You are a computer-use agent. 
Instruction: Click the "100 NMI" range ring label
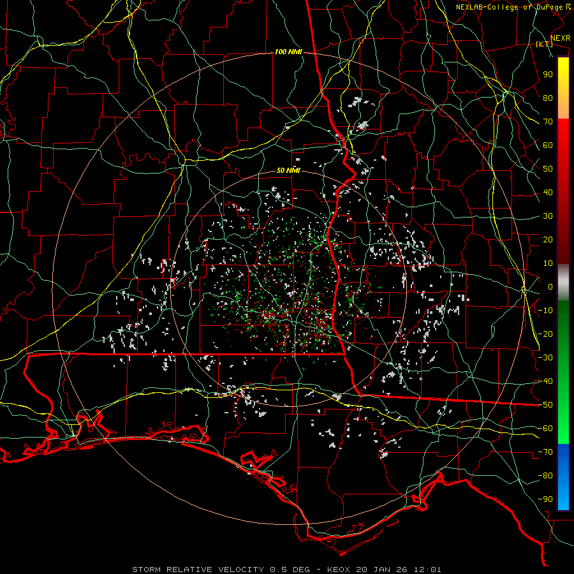tap(288, 52)
